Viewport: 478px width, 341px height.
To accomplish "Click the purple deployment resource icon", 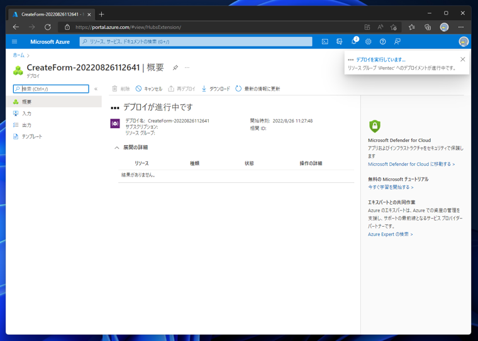I will [115, 124].
